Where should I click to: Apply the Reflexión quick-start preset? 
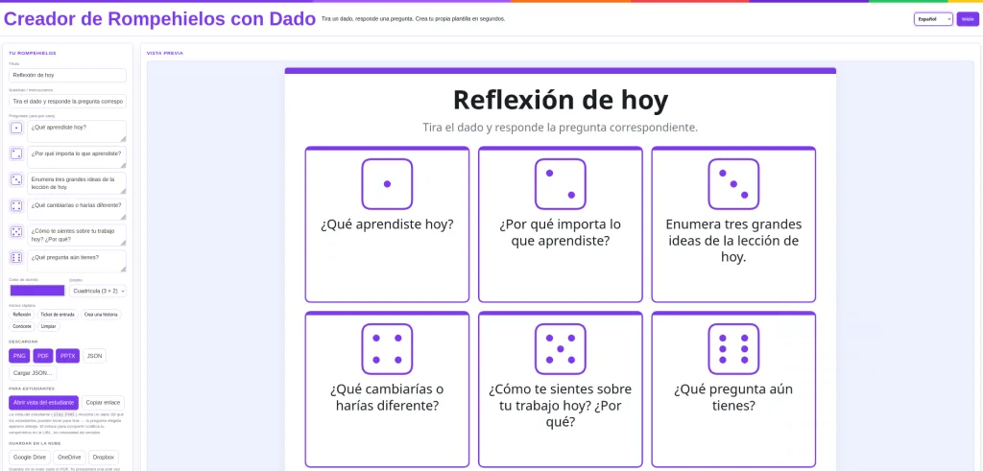pyautogui.click(x=22, y=315)
